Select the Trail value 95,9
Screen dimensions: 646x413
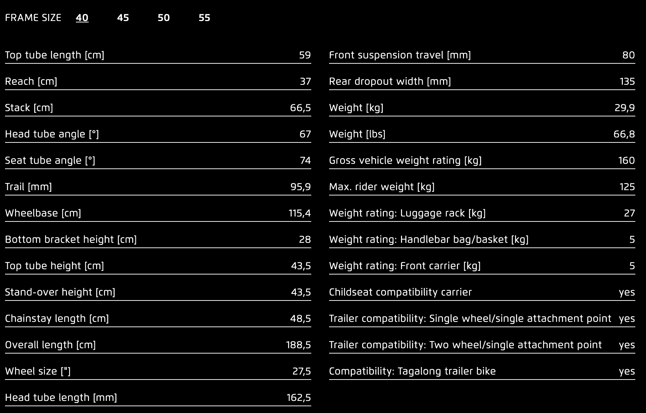tap(301, 187)
